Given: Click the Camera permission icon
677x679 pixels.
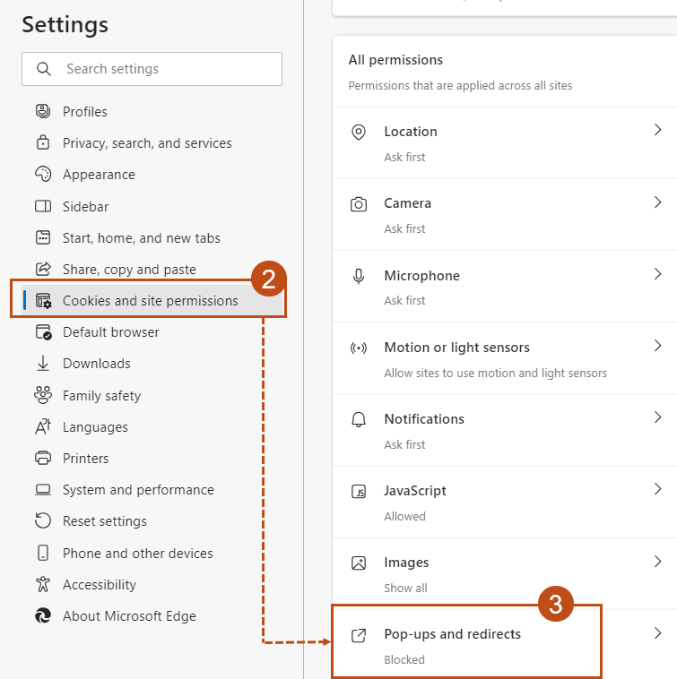Looking at the screenshot, I should tap(359, 204).
